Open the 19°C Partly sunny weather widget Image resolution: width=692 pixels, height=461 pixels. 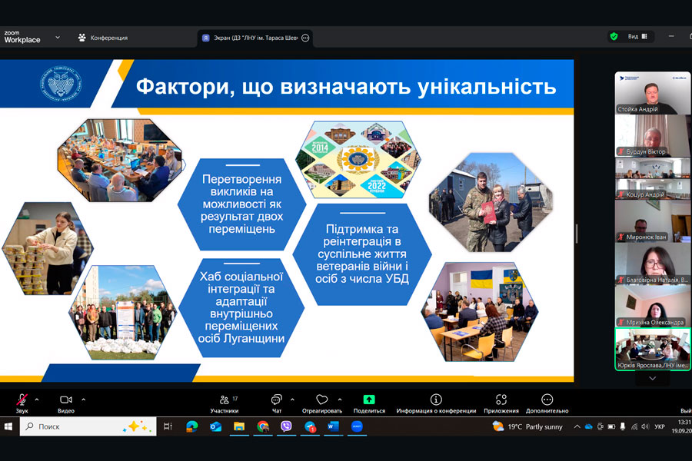527,426
